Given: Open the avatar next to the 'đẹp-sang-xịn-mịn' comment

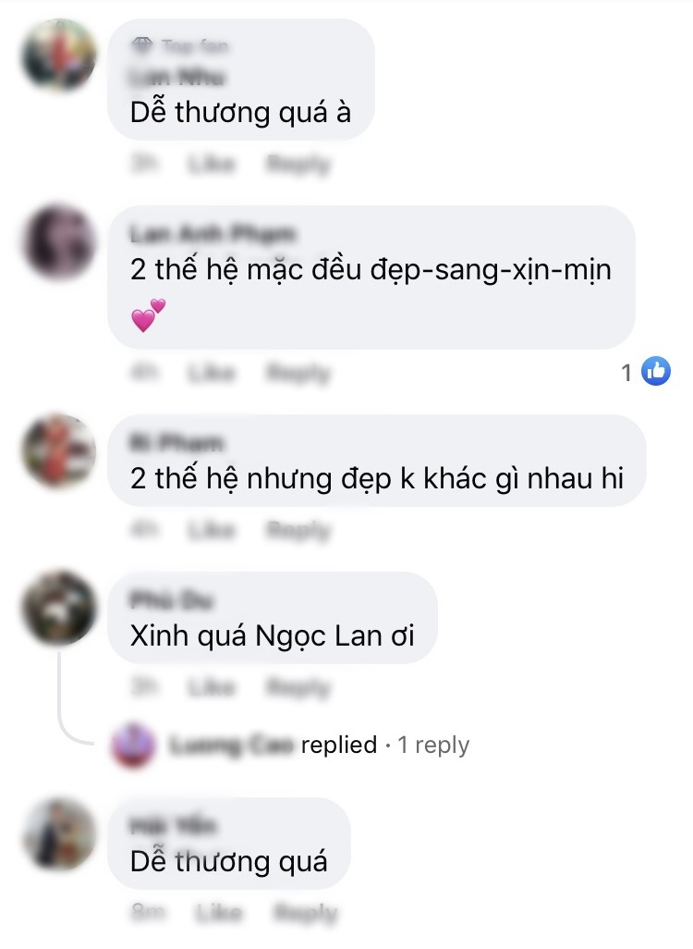Looking at the screenshot, I should [x=58, y=242].
